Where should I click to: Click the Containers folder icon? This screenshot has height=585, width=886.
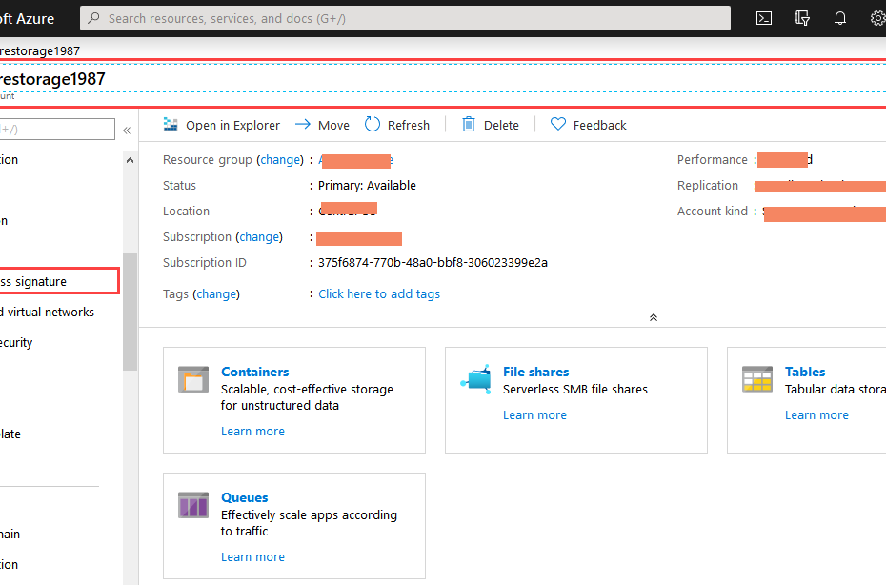193,379
